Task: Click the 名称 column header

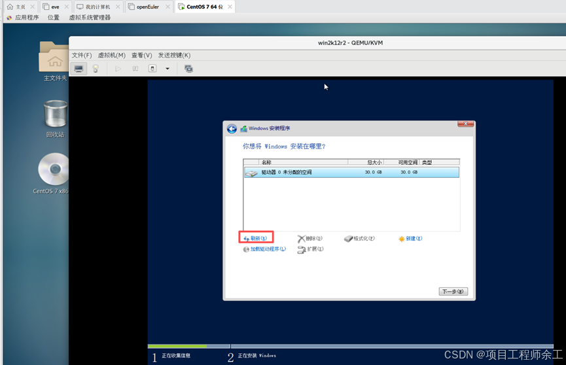Action: [303, 162]
